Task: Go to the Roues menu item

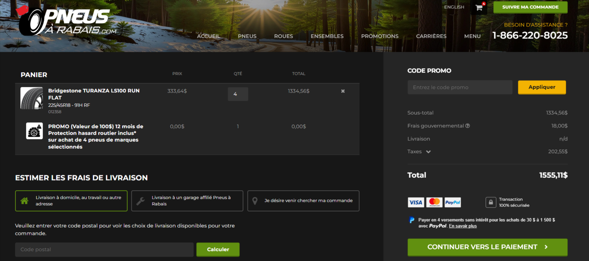Action: click(283, 36)
